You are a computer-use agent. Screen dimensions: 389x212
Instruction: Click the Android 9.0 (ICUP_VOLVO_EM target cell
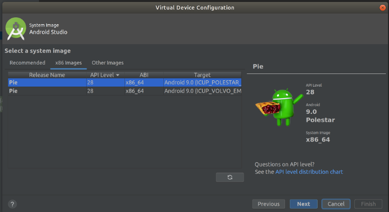[x=203, y=91]
